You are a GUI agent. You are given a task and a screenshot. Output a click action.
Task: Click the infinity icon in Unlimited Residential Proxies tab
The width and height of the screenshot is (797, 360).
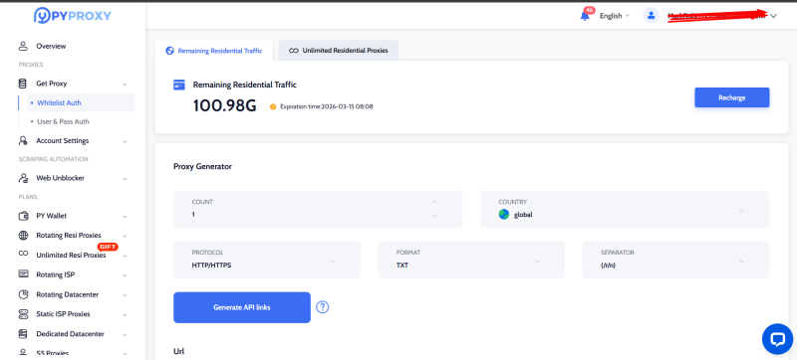click(x=293, y=51)
